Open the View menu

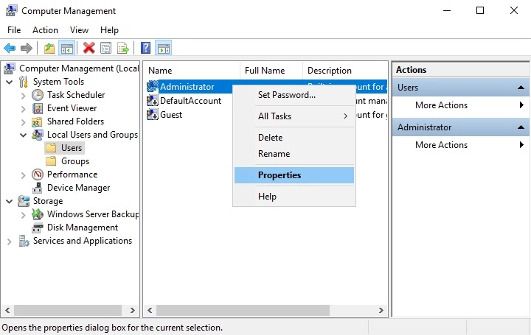point(79,30)
